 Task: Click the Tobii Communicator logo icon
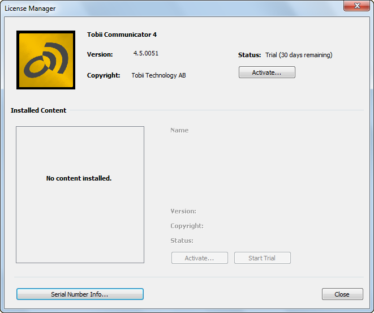click(46, 60)
